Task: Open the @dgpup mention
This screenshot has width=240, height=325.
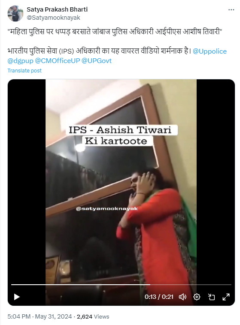Action: (x=20, y=61)
